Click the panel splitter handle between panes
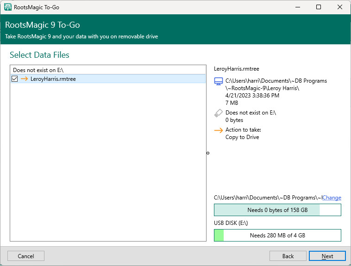Viewport: 351px width, 266px height. point(208,153)
